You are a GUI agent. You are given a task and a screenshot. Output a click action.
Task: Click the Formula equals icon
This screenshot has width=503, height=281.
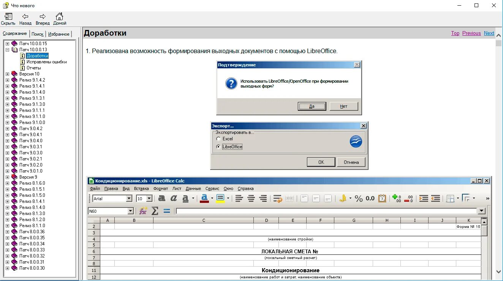tap(166, 211)
